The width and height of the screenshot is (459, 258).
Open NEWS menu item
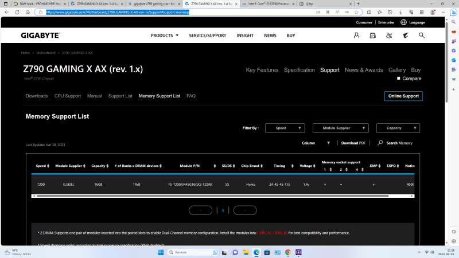pyautogui.click(x=270, y=36)
